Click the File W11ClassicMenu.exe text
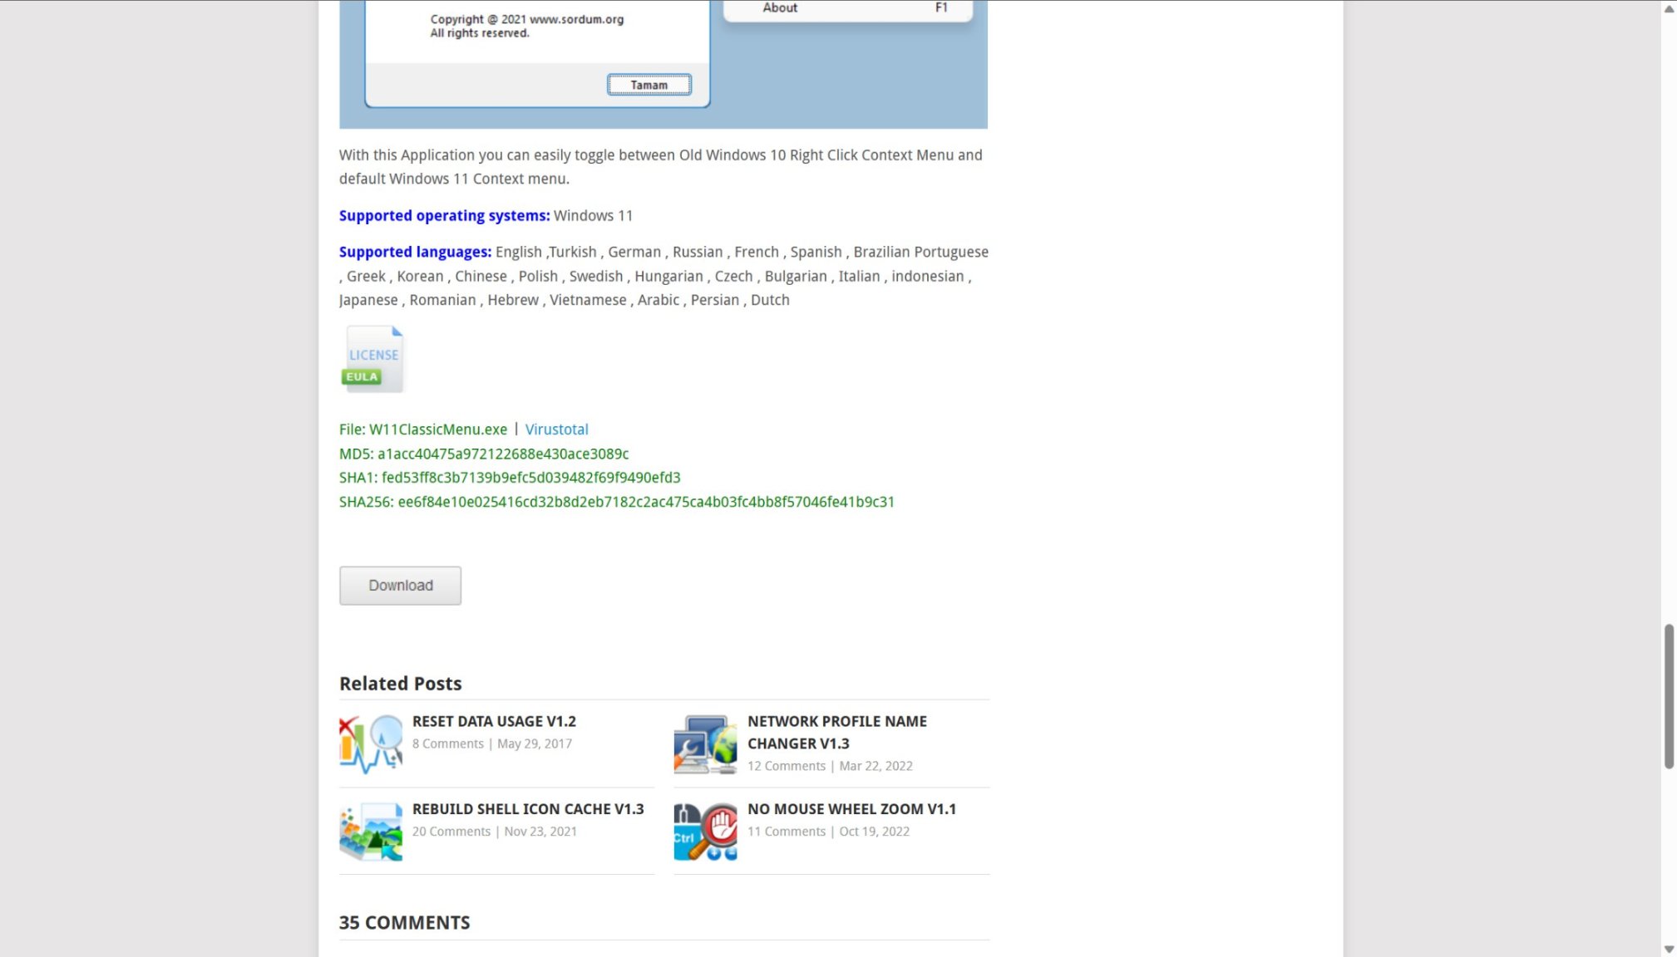 (423, 429)
